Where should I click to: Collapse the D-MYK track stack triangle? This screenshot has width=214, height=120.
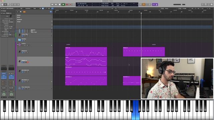(x=17, y=45)
